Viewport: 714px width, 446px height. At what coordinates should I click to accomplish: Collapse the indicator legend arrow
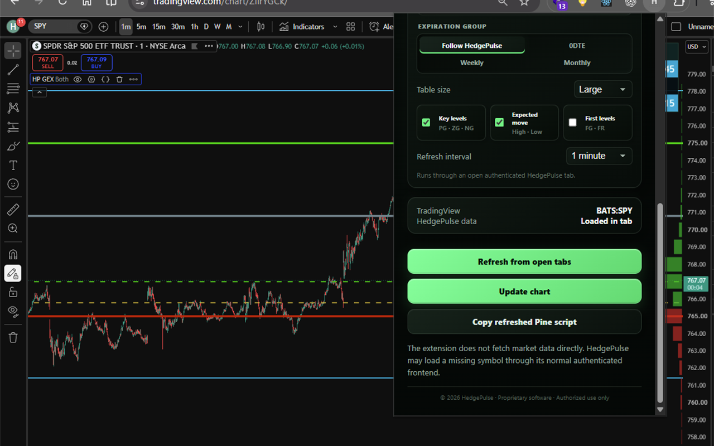coord(39,93)
